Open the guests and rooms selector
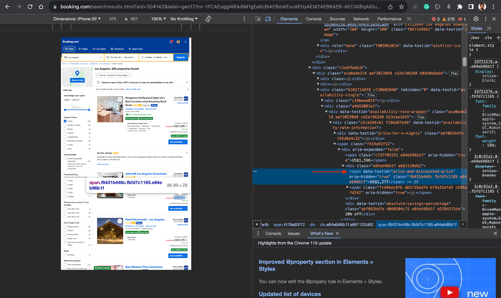The width and height of the screenshot is (501, 298). pyautogui.click(x=156, y=57)
